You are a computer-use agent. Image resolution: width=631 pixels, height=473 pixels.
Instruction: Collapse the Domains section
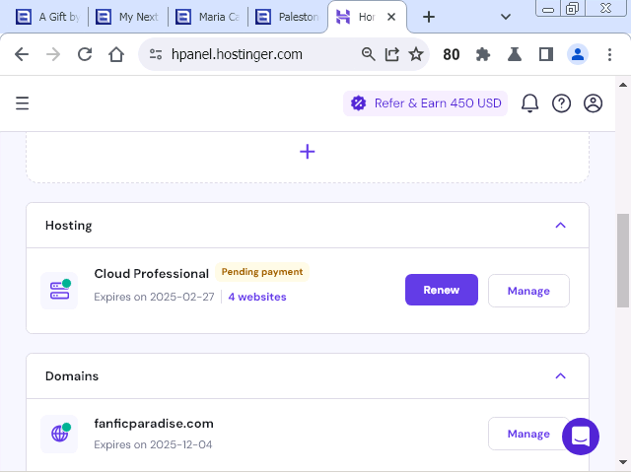click(560, 376)
